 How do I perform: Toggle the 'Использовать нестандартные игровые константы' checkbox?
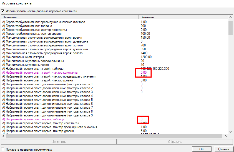click(2, 11)
